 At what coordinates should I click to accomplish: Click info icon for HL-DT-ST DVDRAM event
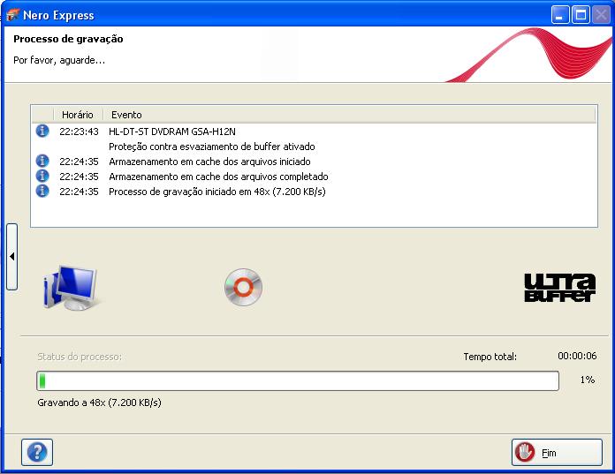pos(42,131)
